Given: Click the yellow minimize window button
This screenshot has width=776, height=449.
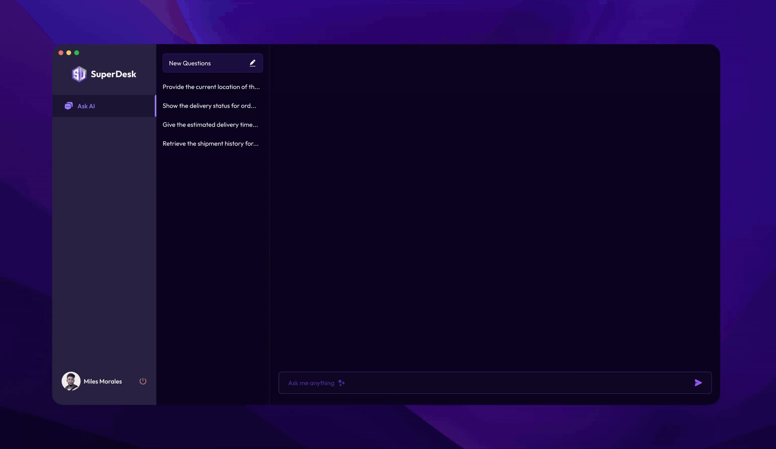Looking at the screenshot, I should [69, 53].
